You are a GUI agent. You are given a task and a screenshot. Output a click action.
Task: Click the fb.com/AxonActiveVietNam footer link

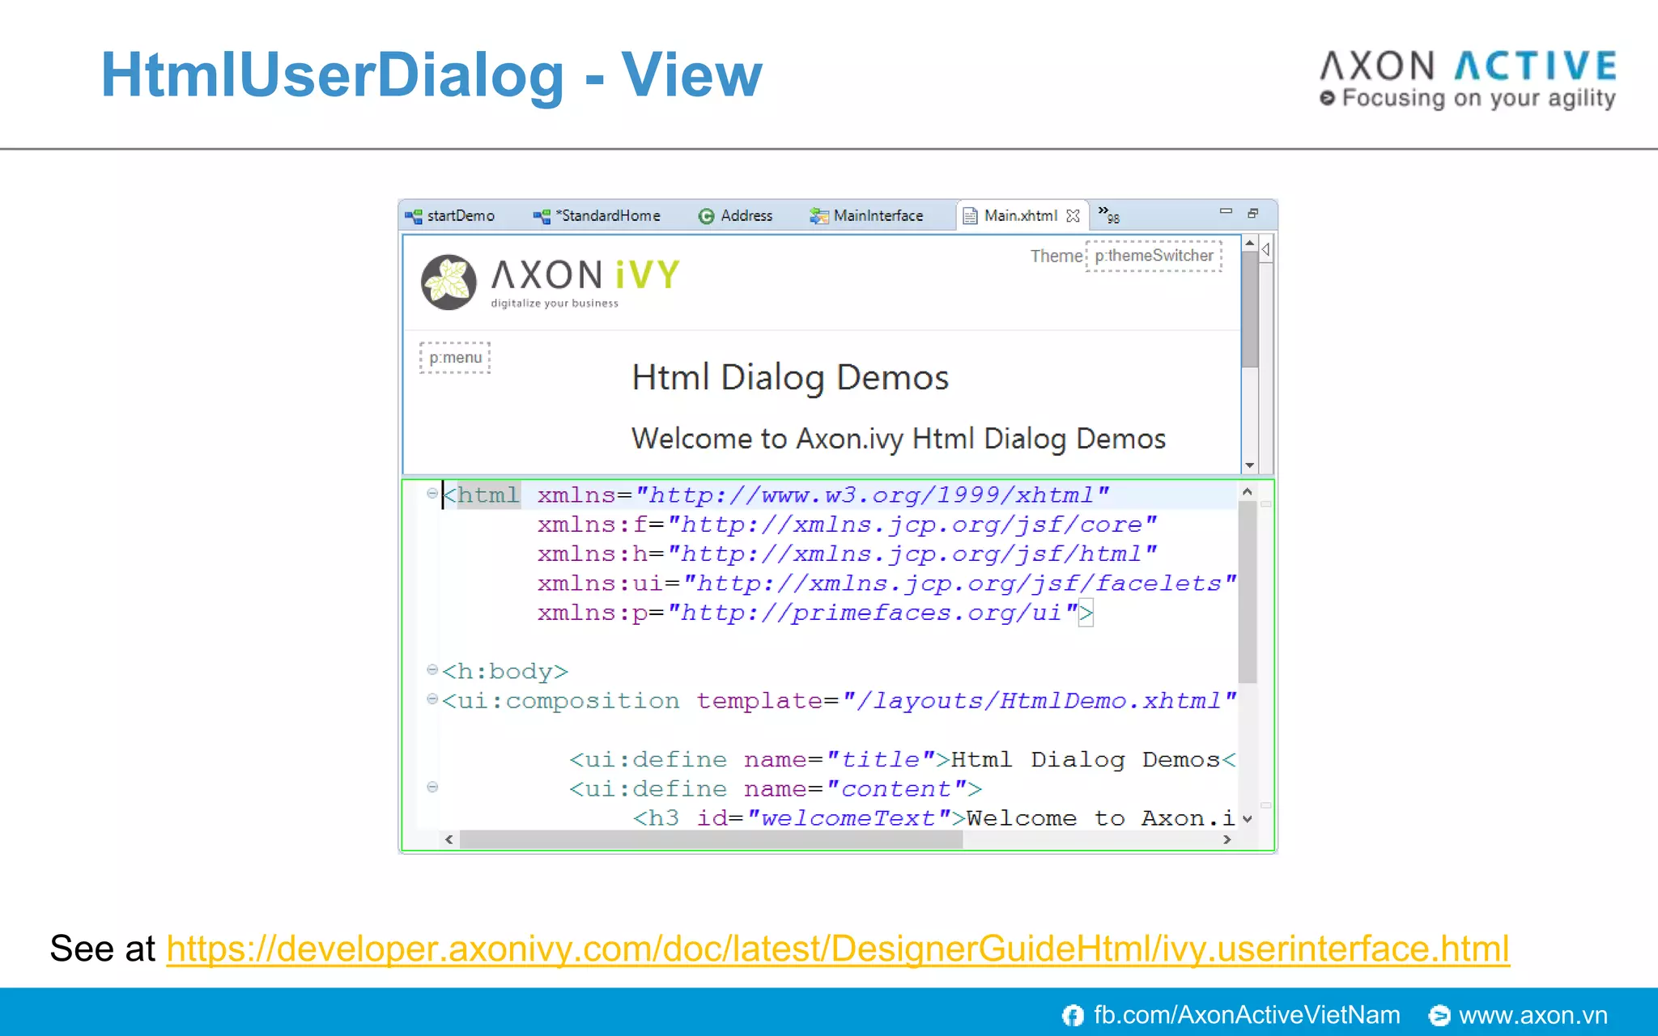click(x=1247, y=1015)
